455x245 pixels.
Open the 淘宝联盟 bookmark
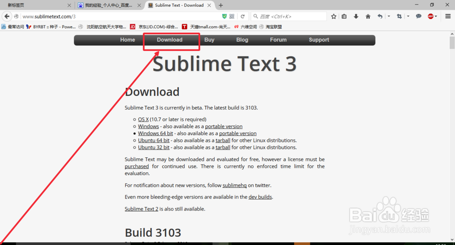click(x=270, y=27)
